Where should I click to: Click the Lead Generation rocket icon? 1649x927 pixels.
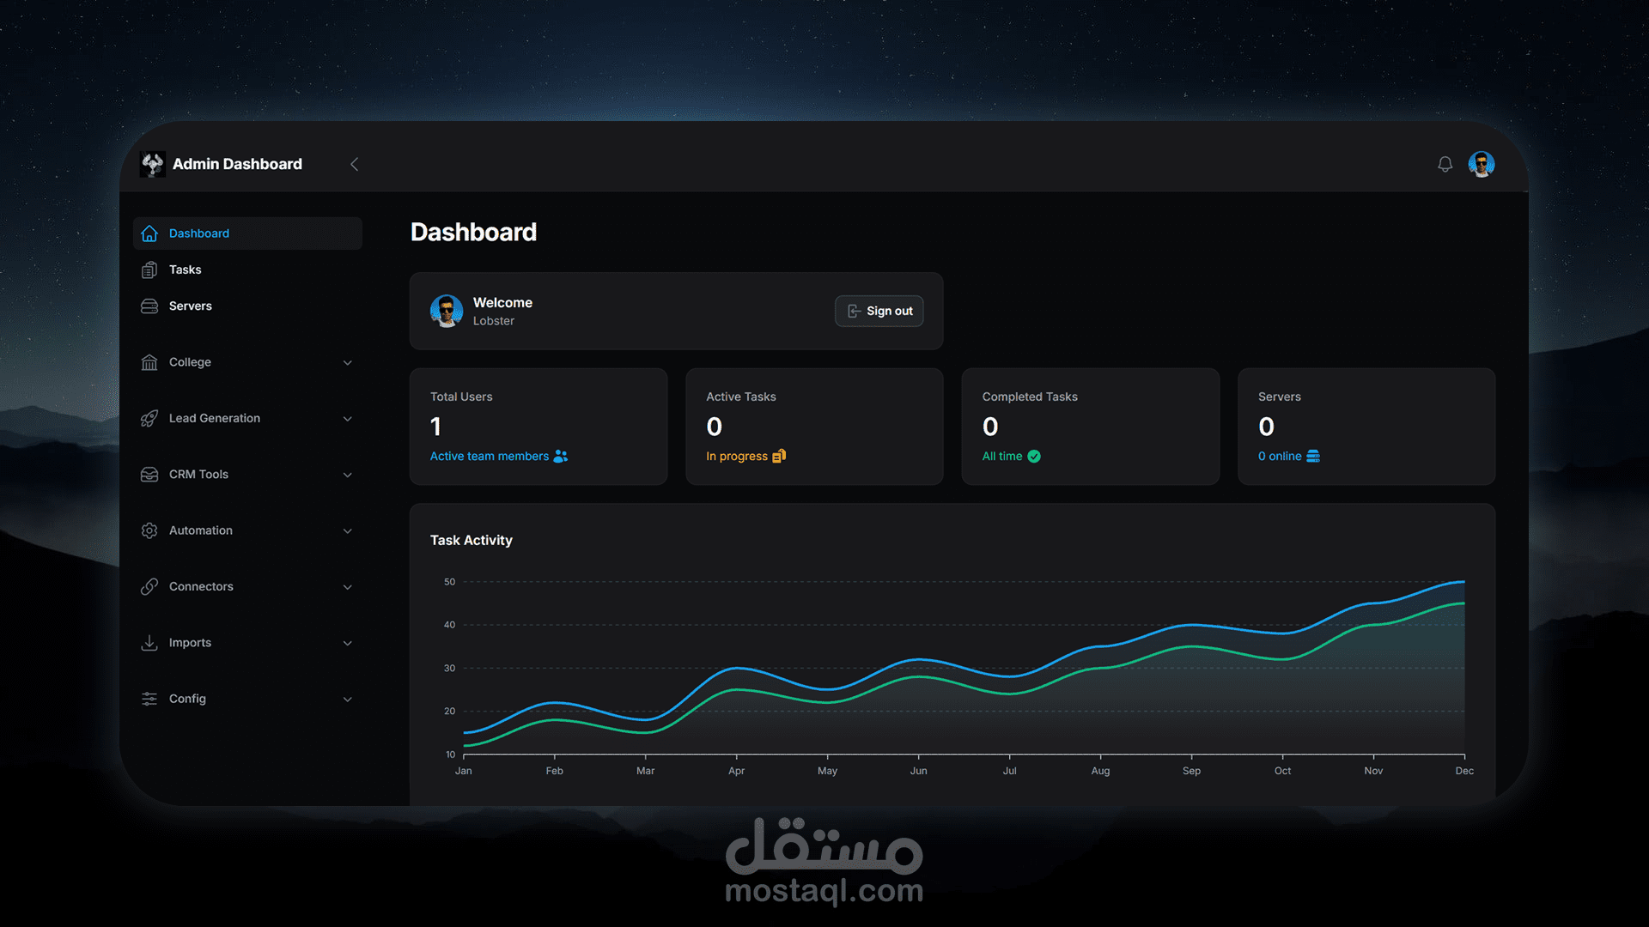149,418
